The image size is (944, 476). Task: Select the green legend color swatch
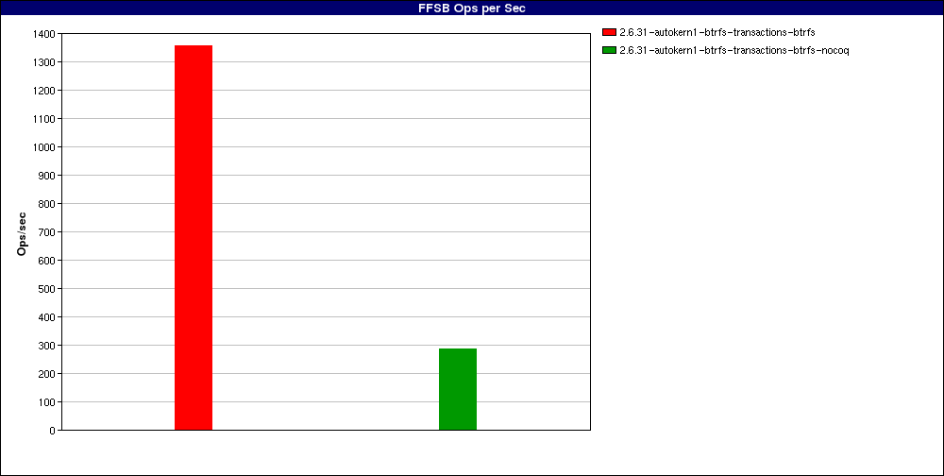609,50
